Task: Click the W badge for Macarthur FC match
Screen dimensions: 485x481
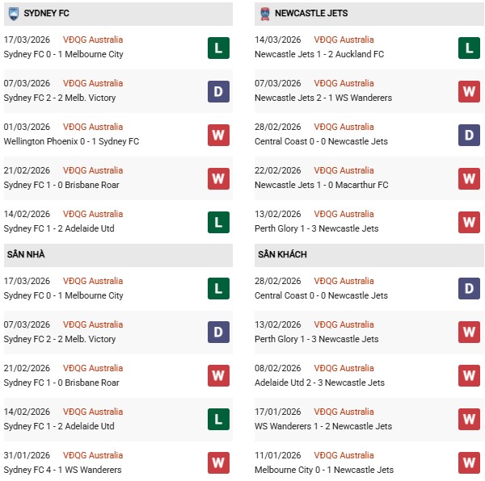Action: coord(469,178)
